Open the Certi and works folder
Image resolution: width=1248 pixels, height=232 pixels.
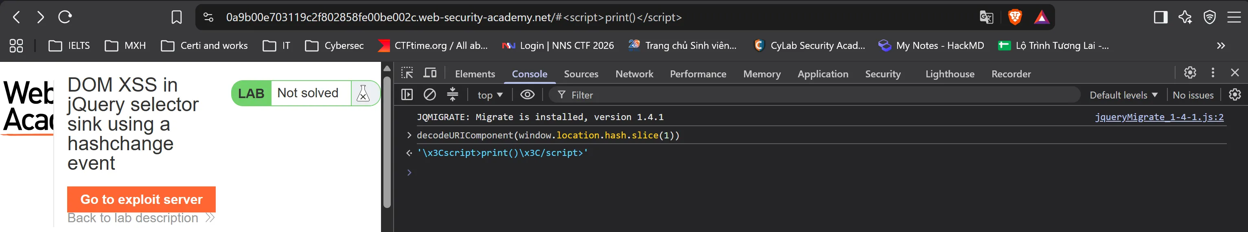[204, 46]
